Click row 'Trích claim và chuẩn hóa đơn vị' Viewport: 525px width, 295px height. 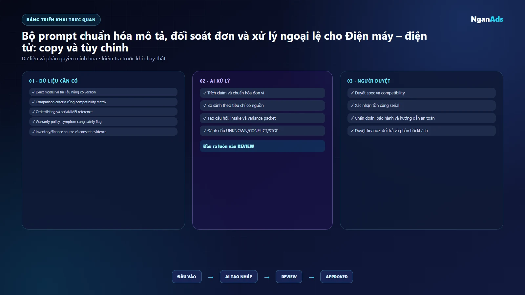pos(262,93)
